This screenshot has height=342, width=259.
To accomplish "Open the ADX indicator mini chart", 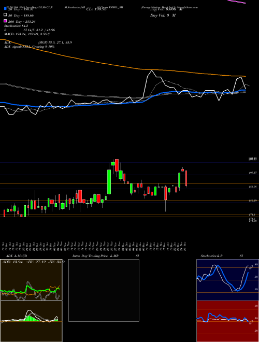I will pyautogui.click(x=31, y=280).
